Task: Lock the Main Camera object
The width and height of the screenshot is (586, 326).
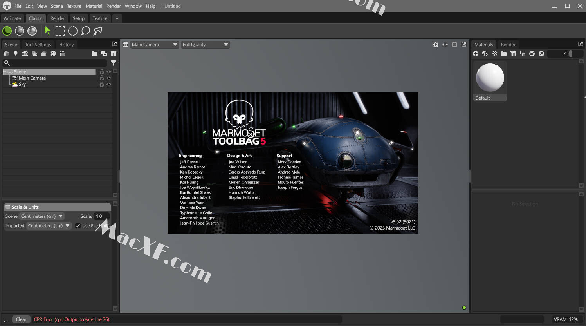Action: point(102,78)
